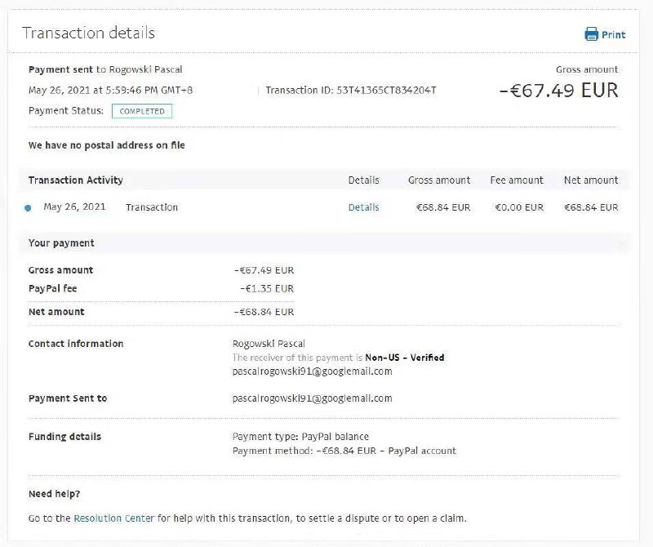Click the Payment method line in Funding details

click(x=344, y=451)
